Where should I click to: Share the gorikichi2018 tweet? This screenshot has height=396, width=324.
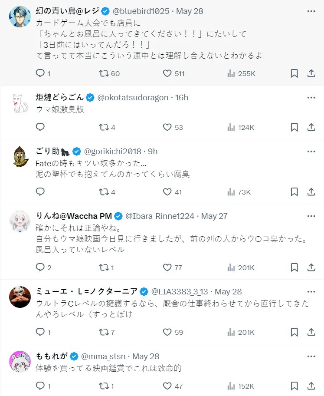[x=311, y=192]
